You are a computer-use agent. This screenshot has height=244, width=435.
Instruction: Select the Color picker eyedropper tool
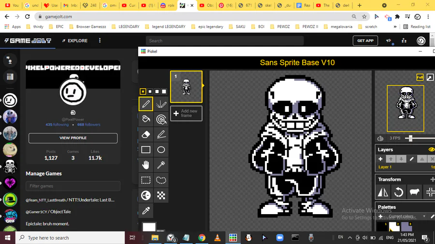tap(145, 211)
